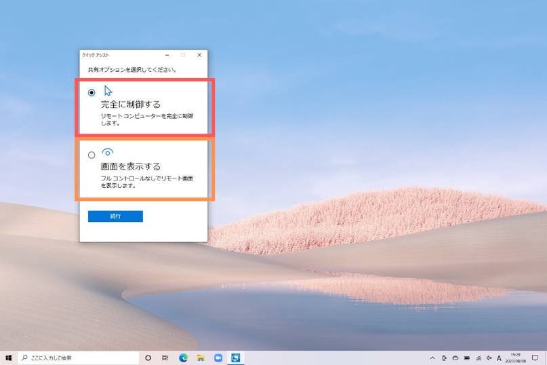Click the description フル コントロールなしでリモート画面を表示します
This screenshot has height=365, width=547.
(x=147, y=182)
